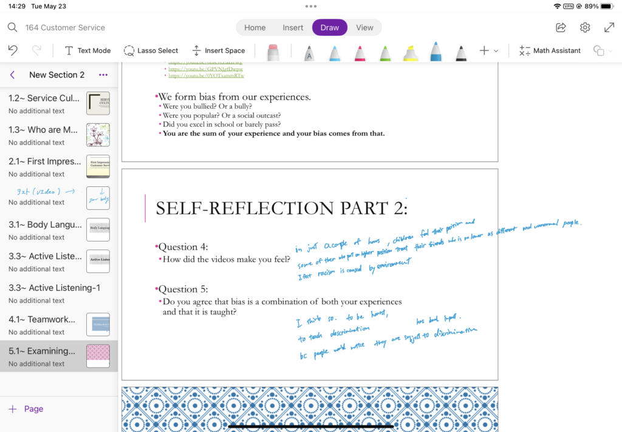This screenshot has width=622, height=432.
Task: Open settings gear icon
Action: 585,27
